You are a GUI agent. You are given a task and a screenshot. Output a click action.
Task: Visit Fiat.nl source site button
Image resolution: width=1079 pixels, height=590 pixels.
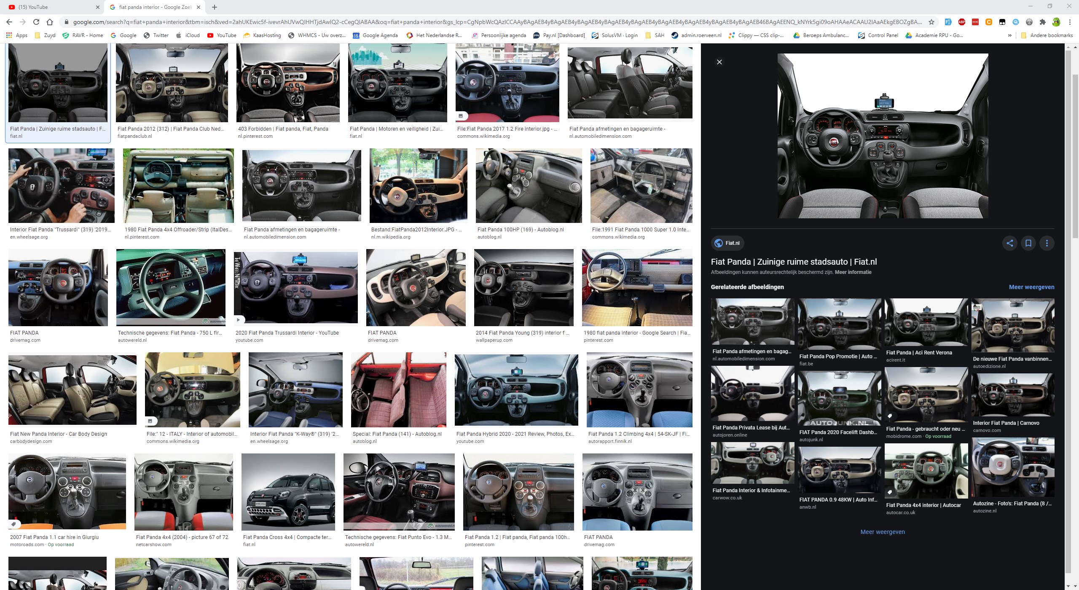[727, 243]
